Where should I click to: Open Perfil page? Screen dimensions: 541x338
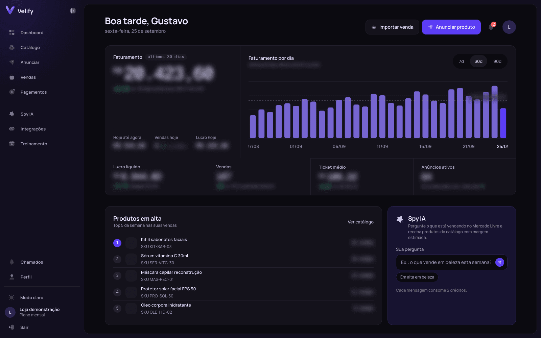pos(42,277)
